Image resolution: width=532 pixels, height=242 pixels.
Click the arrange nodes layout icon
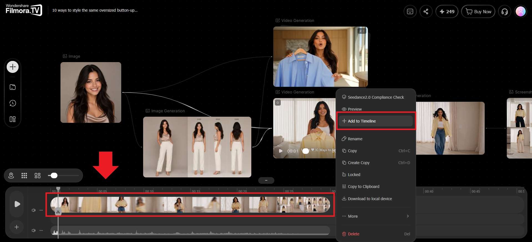pyautogui.click(x=37, y=175)
